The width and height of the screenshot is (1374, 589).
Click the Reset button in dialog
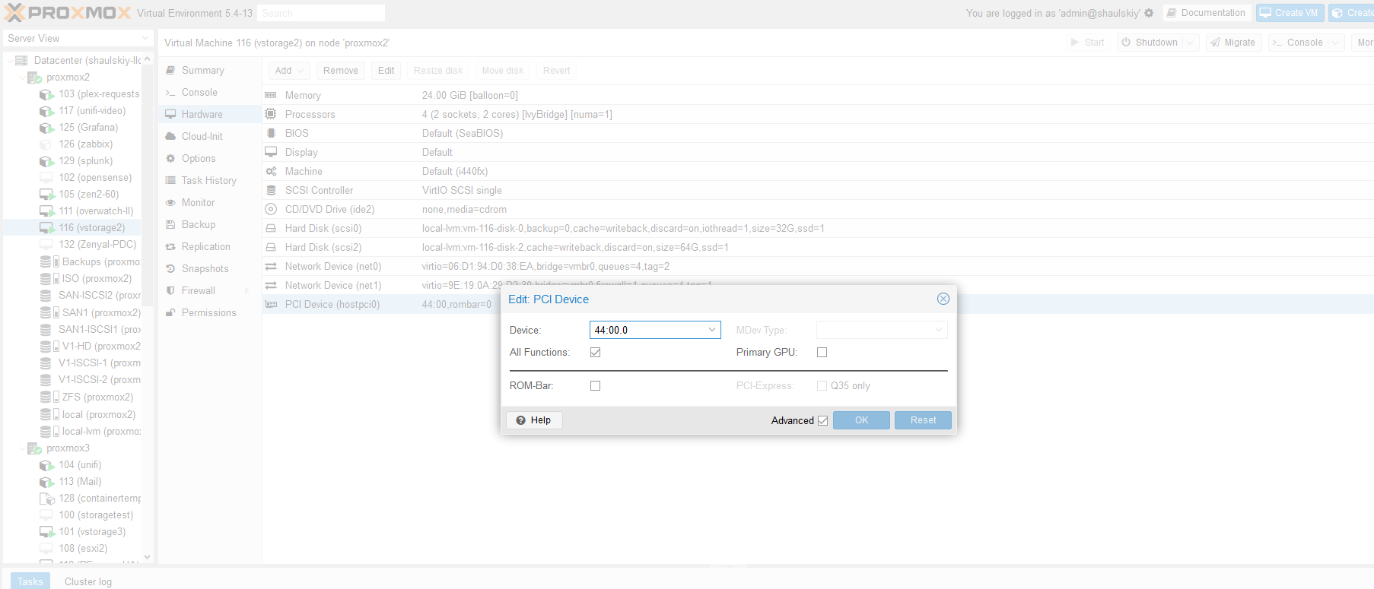point(923,420)
